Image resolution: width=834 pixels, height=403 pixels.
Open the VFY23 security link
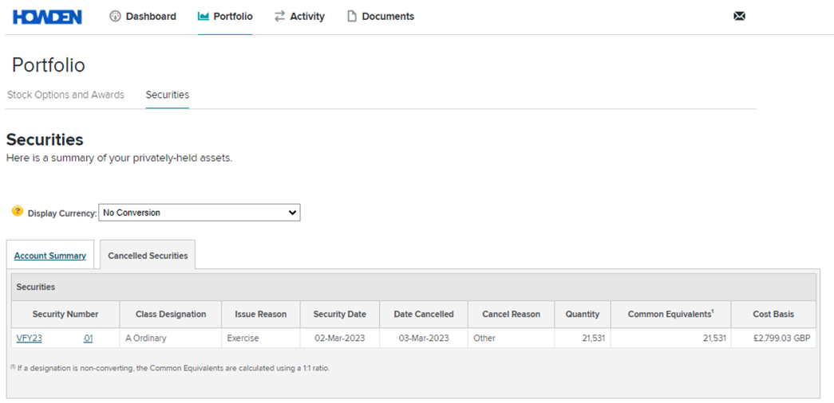point(30,338)
